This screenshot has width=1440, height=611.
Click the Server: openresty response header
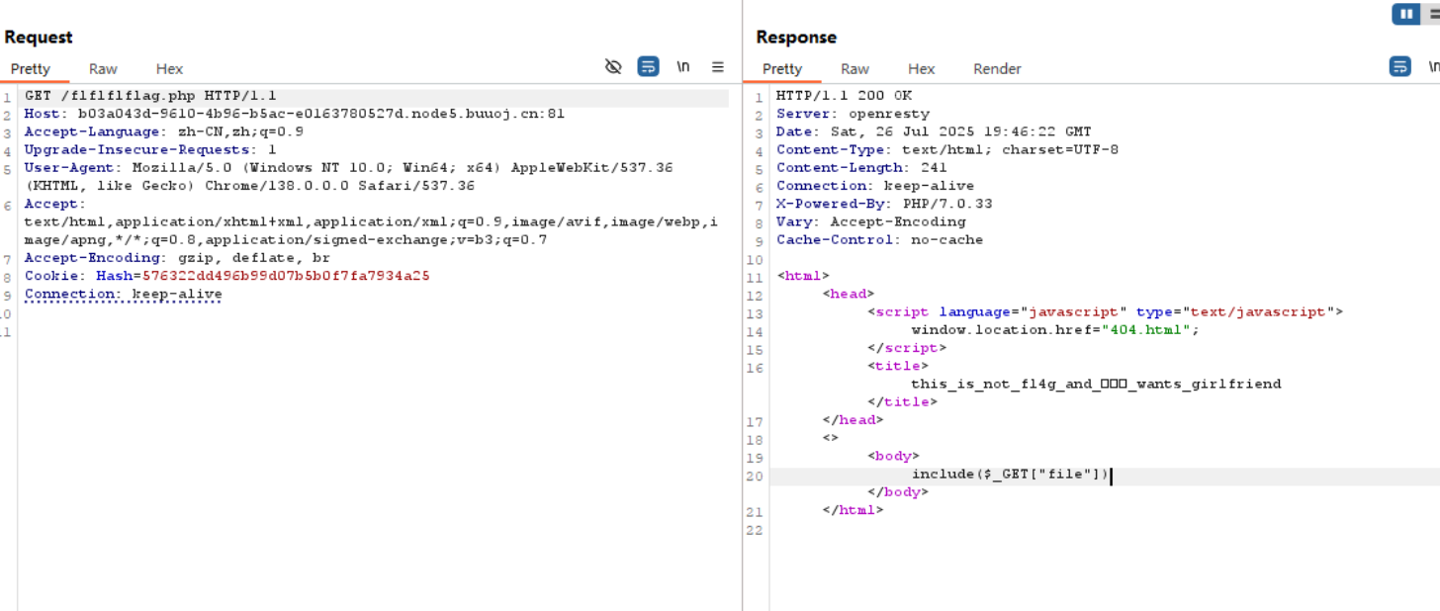tap(853, 114)
